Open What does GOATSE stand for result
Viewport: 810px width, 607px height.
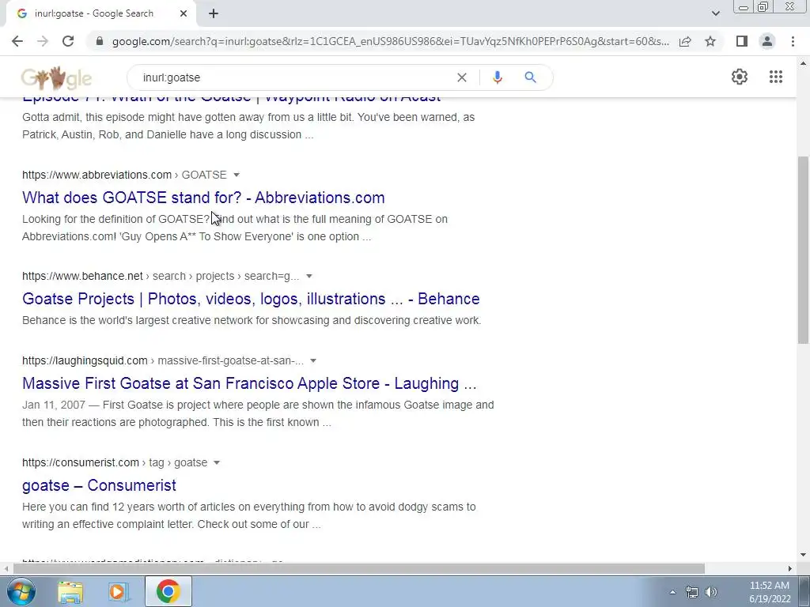[203, 198]
